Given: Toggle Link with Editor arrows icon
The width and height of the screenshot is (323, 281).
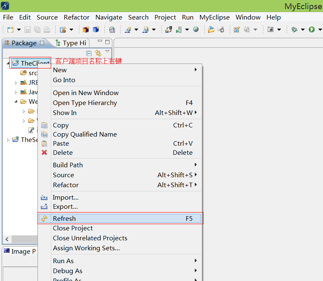Looking at the screenshot, I should coord(98,53).
